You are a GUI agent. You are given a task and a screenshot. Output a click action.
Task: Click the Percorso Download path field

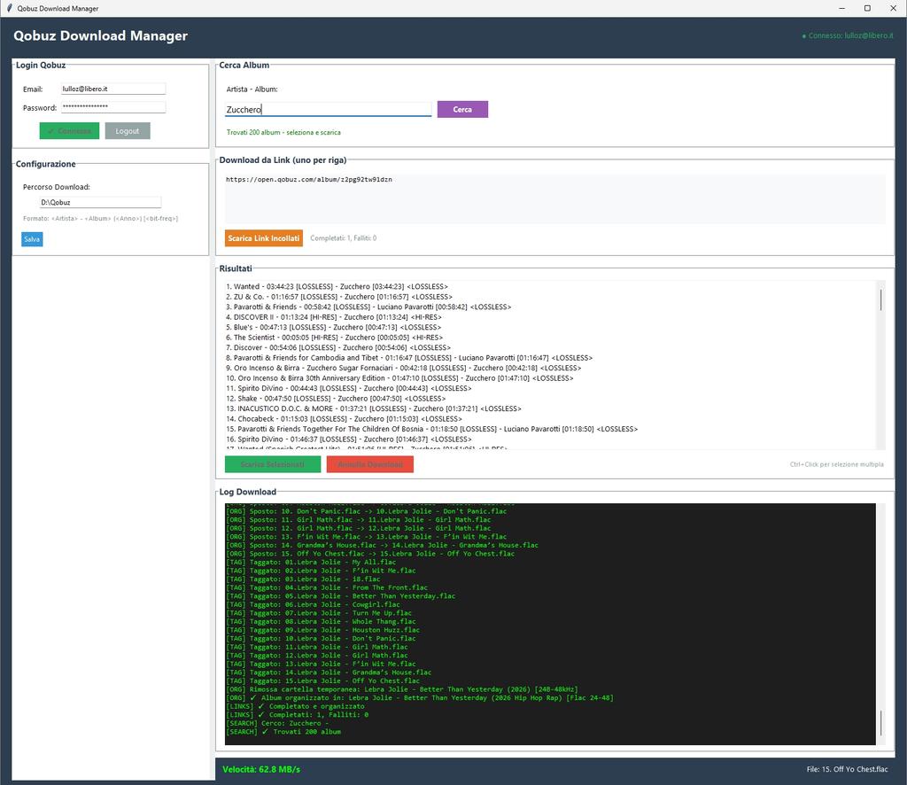[x=100, y=203]
